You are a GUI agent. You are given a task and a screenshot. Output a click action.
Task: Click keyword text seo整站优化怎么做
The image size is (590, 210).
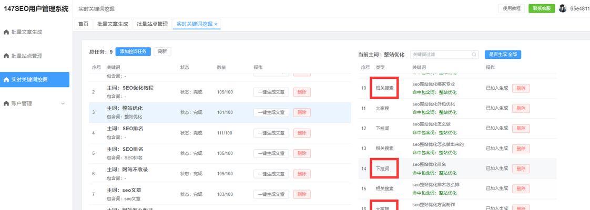click(431, 124)
